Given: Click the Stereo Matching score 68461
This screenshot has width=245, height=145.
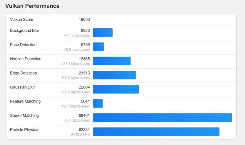Looking at the screenshot, I should [84, 116].
